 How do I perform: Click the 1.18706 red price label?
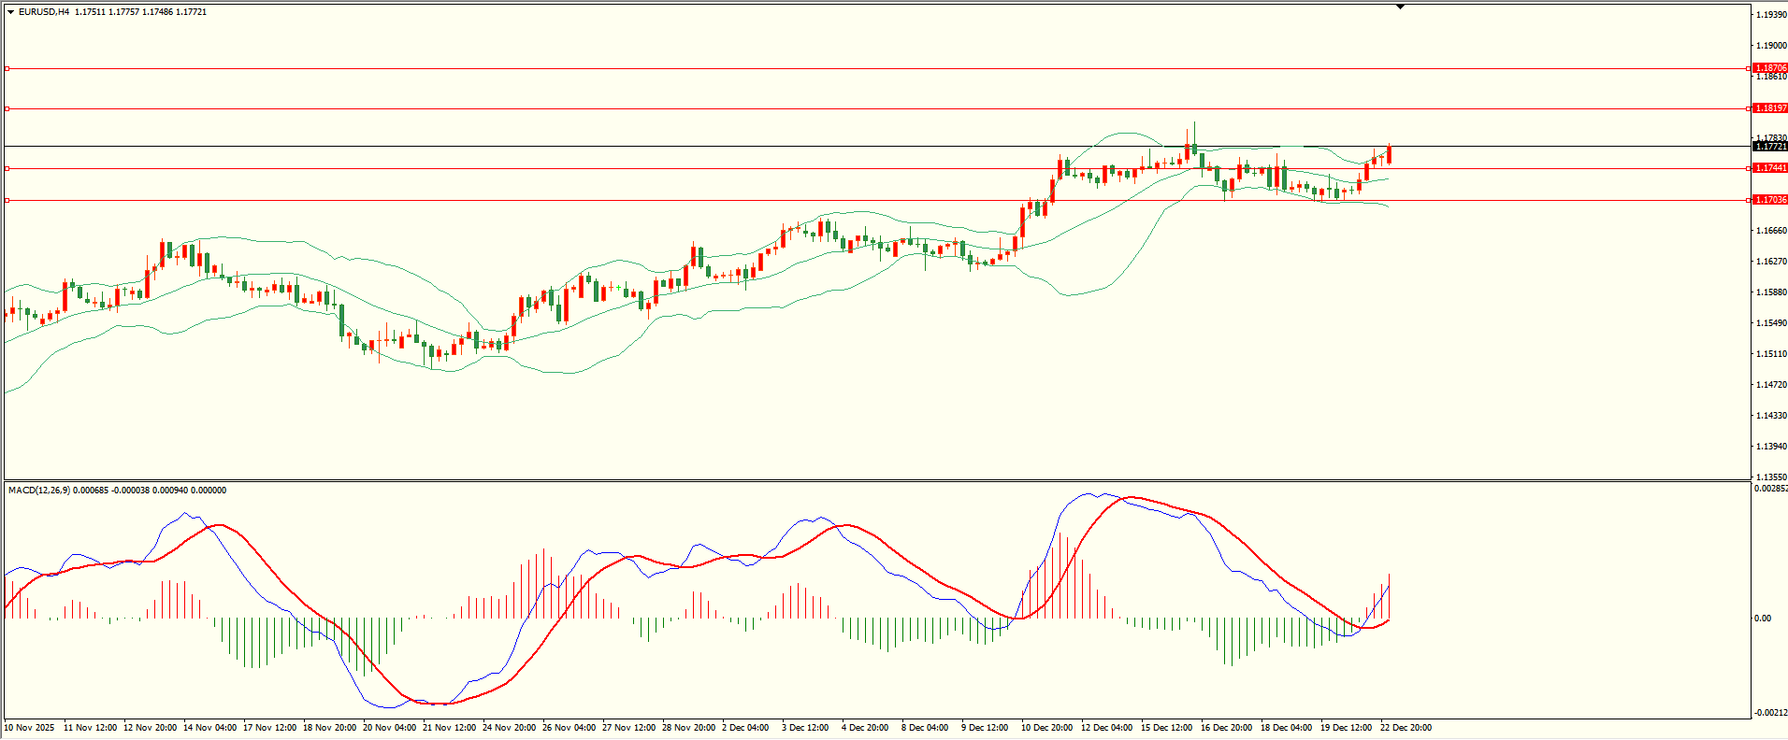click(x=1770, y=68)
